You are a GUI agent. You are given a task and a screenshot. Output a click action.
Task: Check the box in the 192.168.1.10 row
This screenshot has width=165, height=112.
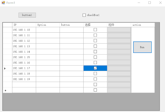[x=95, y=30]
